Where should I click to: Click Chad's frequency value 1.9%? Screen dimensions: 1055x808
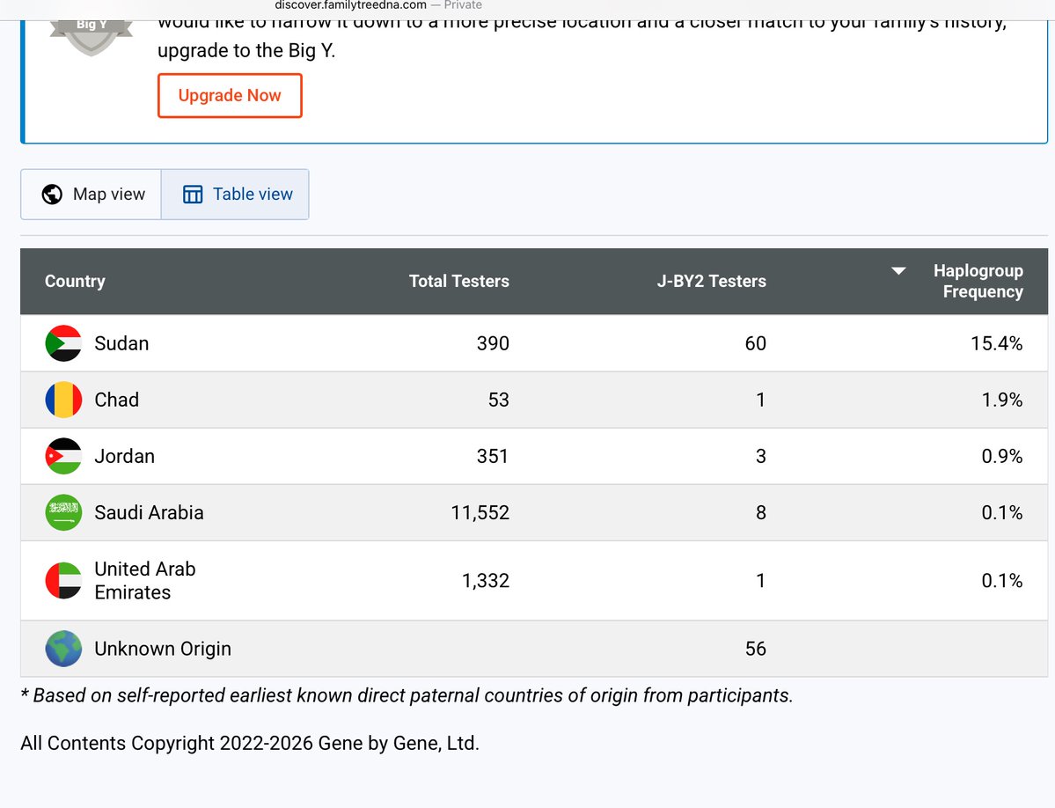(x=1002, y=400)
